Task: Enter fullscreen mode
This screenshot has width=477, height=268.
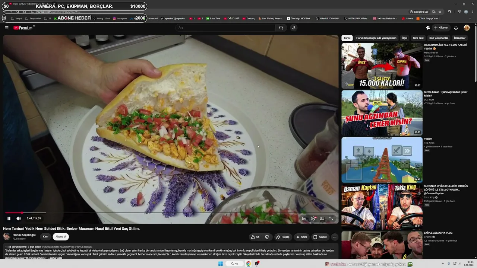Action: click(331, 218)
